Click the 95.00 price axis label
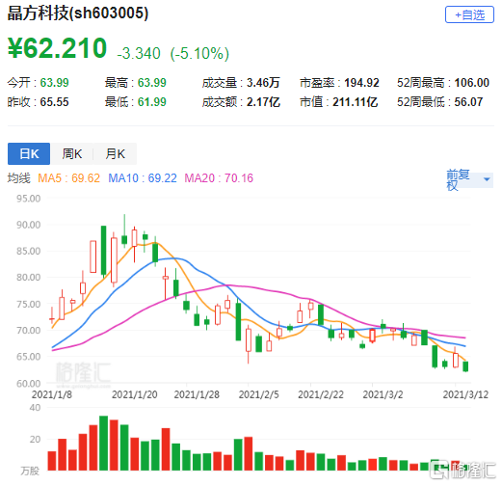The image size is (502, 486). pos(29,199)
